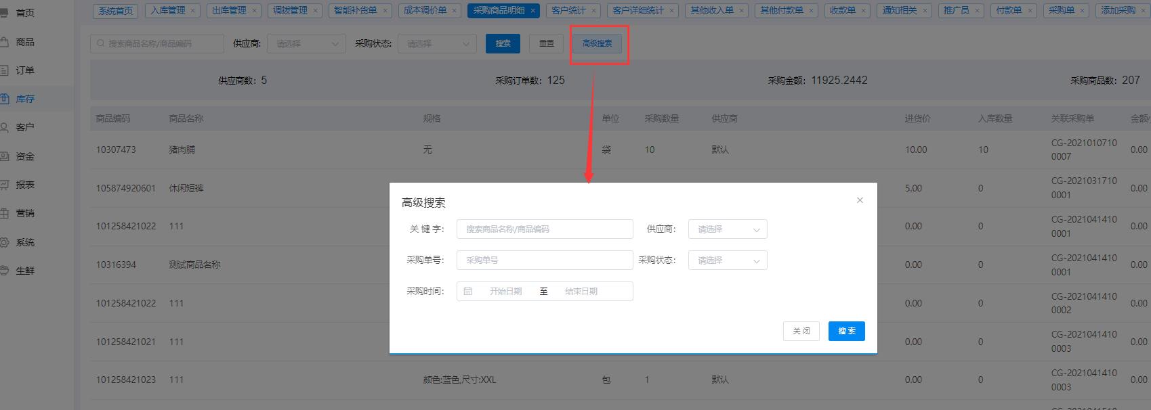Switch to the 入库管理 tab
This screenshot has height=410, width=1151.
point(167,10)
